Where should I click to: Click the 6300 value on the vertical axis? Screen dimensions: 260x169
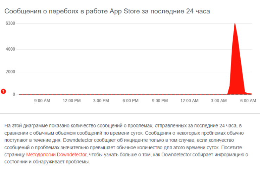click(10, 24)
